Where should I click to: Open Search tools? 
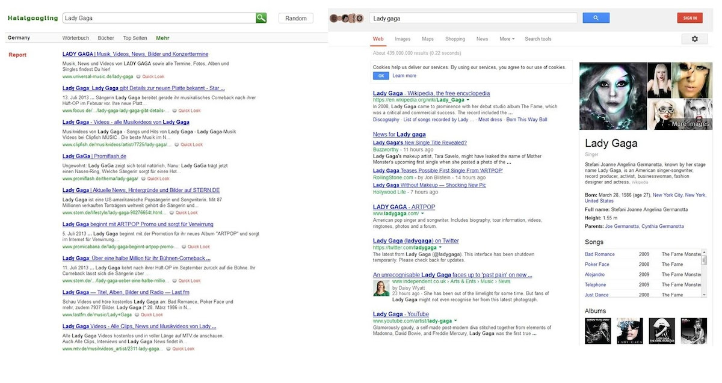pyautogui.click(x=538, y=39)
